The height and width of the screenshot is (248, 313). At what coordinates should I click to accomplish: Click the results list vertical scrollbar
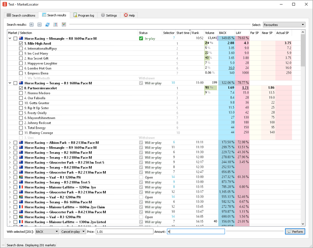point(303,50)
